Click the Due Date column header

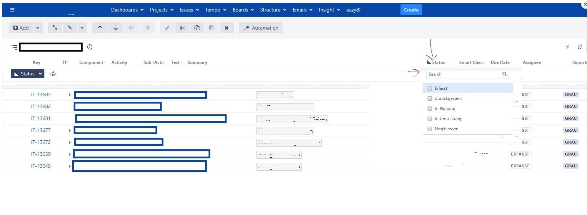coord(500,62)
